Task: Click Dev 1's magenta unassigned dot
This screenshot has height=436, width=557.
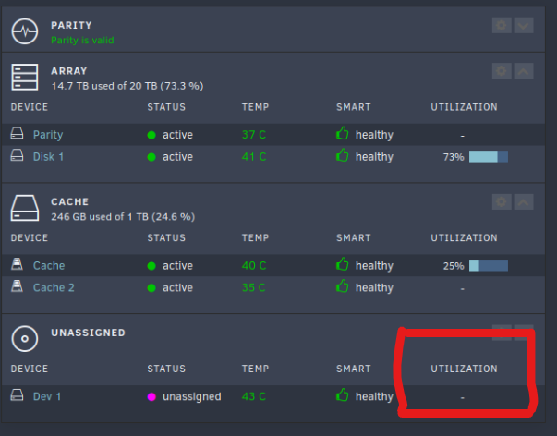Action: (x=151, y=397)
